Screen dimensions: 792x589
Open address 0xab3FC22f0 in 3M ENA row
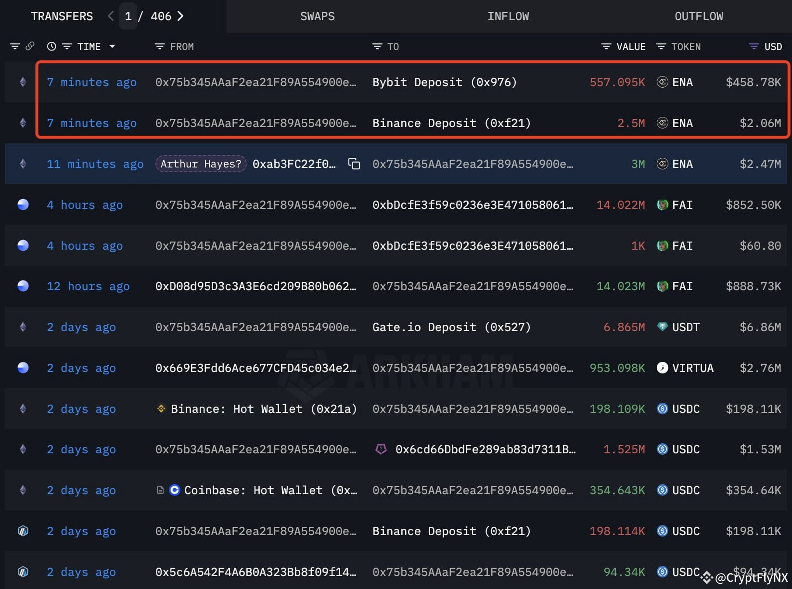coord(294,164)
